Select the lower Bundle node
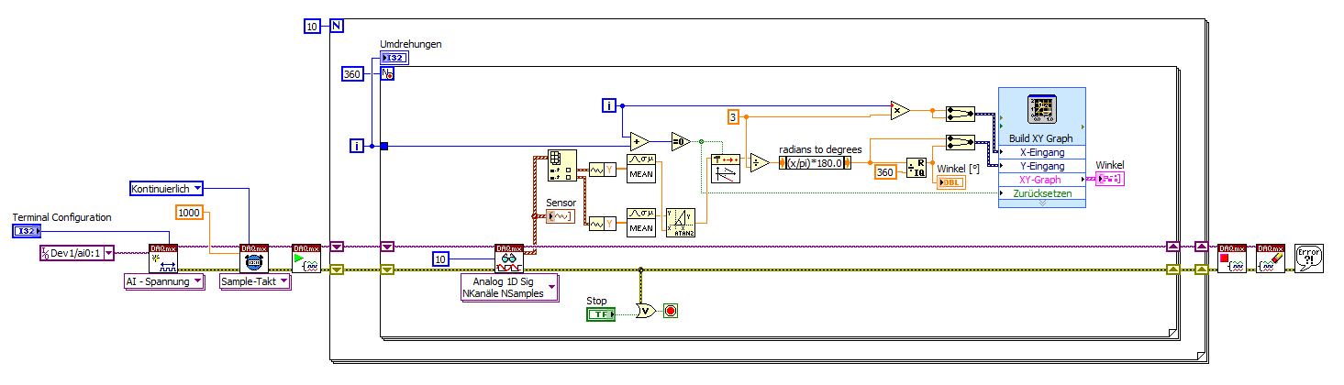The image size is (1344, 385). [x=960, y=142]
